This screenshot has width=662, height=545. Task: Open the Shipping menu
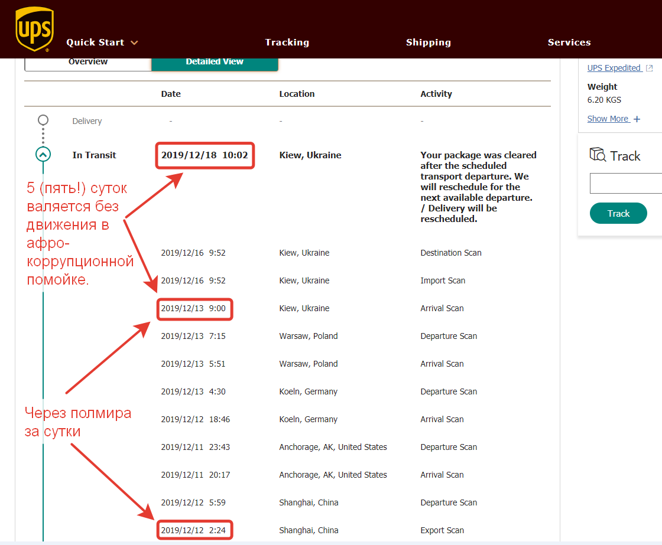coord(429,42)
